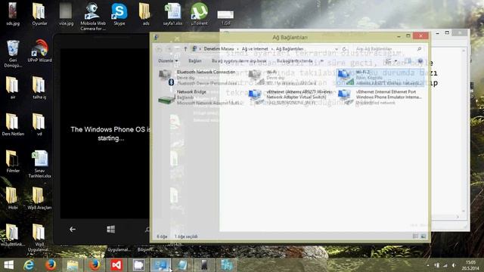
Task: Click the address bar refresh button
Action: tap(344, 48)
